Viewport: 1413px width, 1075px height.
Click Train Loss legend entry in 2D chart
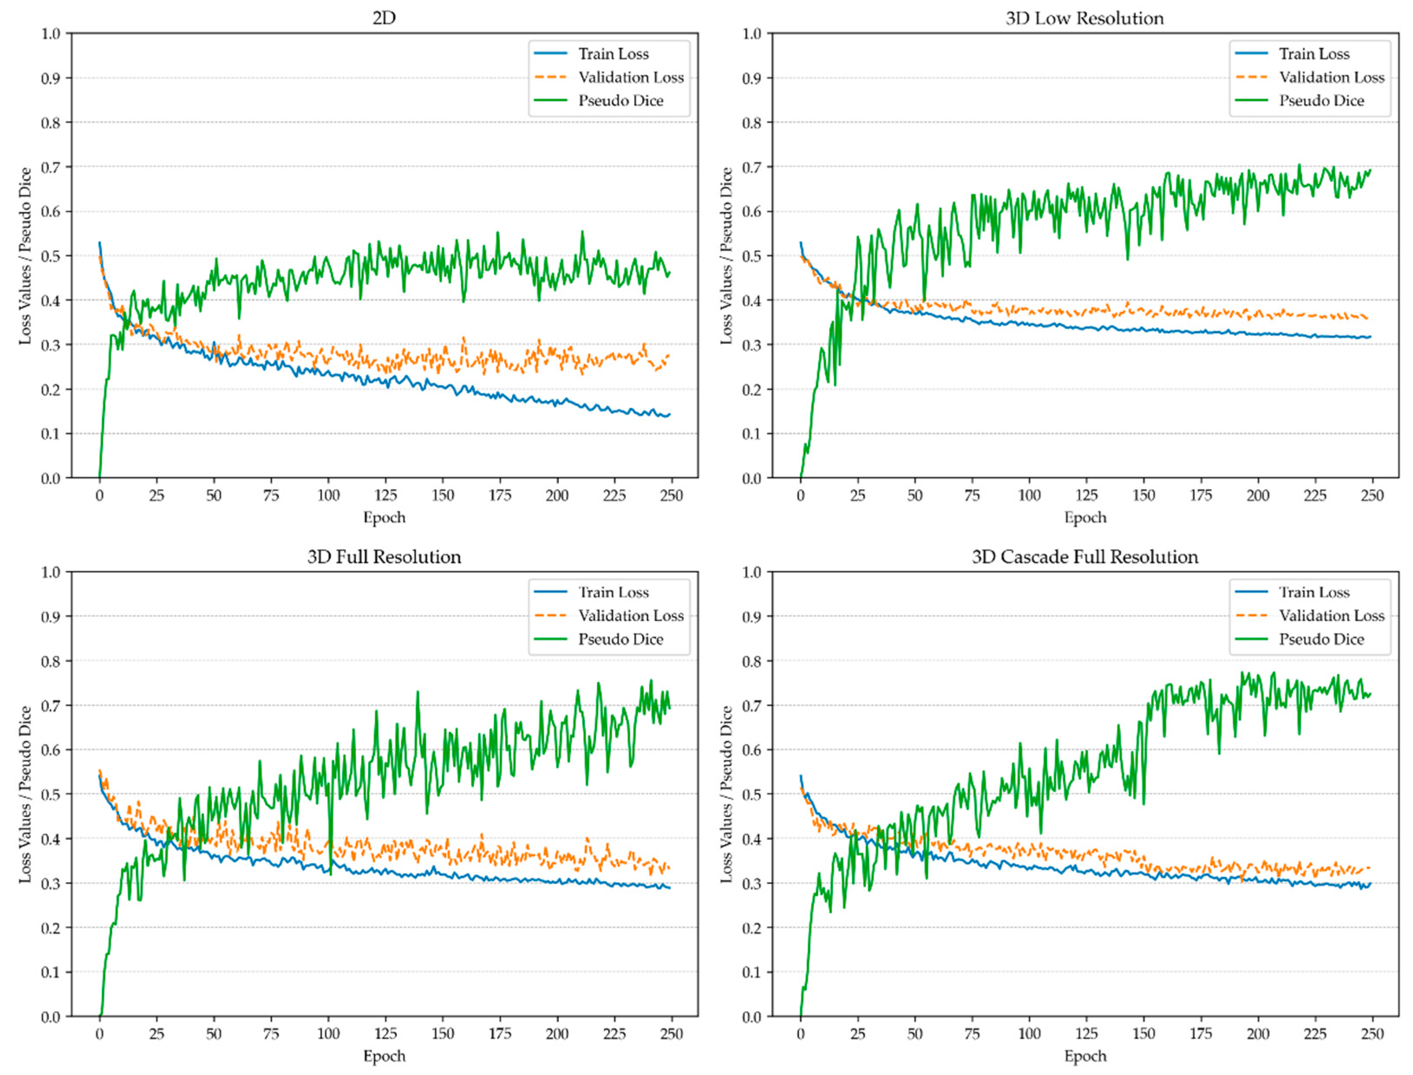tap(613, 54)
